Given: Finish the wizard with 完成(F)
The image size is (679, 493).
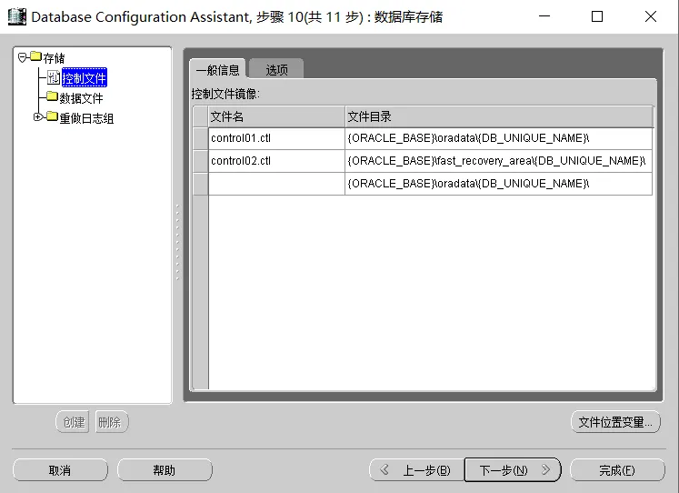Looking at the screenshot, I should [617, 470].
